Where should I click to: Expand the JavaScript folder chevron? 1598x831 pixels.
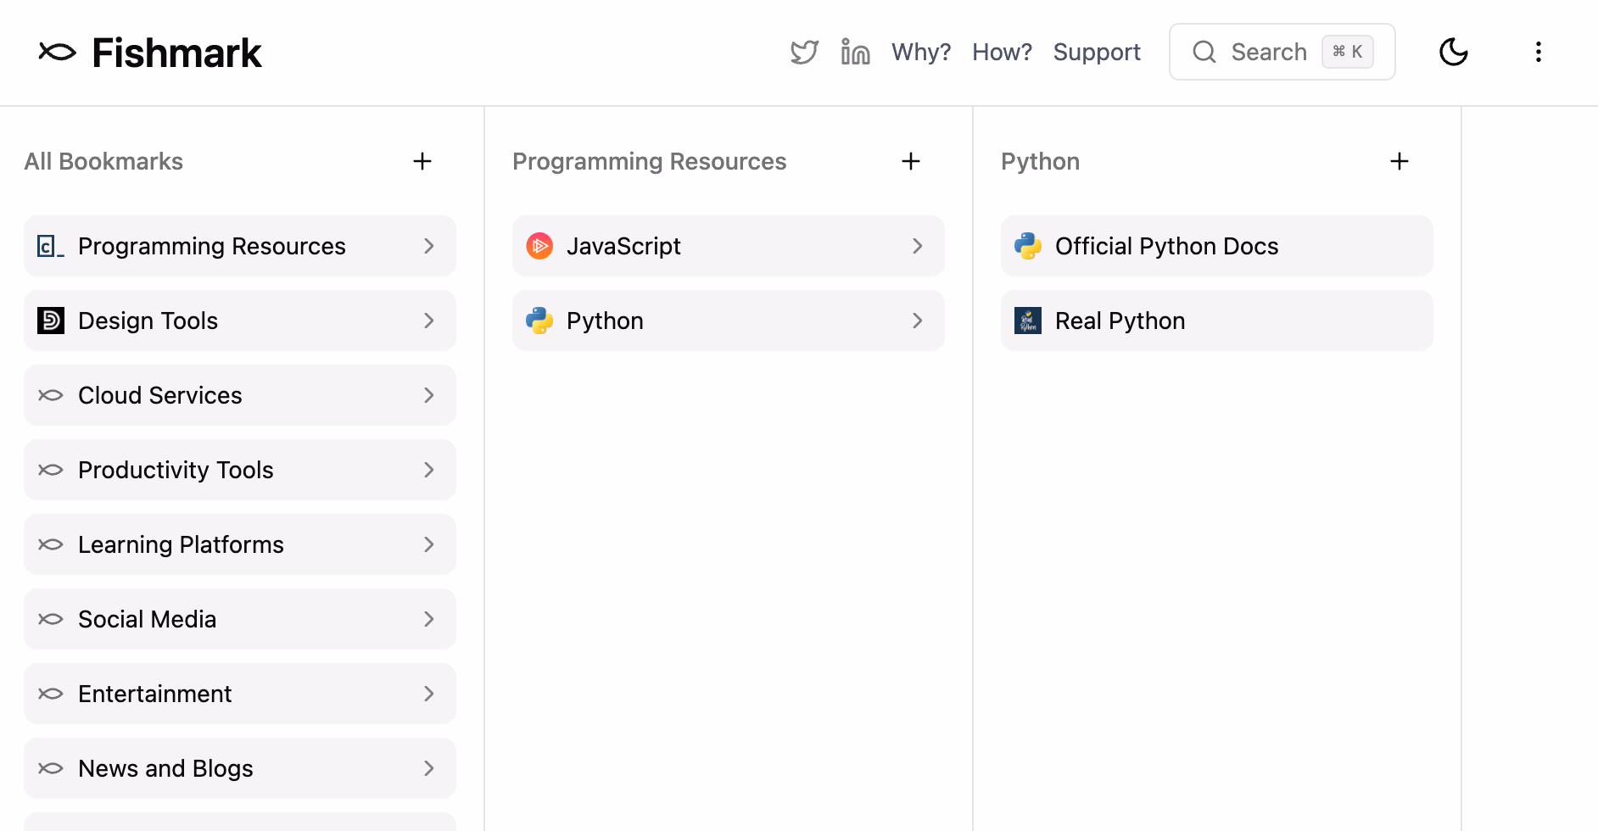[x=918, y=246]
